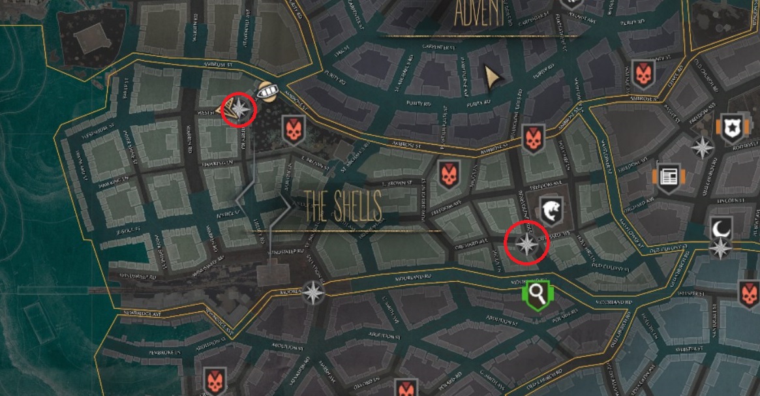This screenshot has height=396, width=760.
Task: Select the compass star directly below the moon icon
Action: tap(721, 249)
